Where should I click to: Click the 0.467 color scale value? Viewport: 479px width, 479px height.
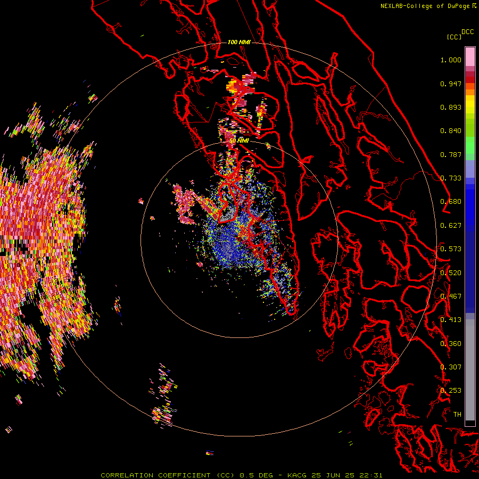[451, 296]
